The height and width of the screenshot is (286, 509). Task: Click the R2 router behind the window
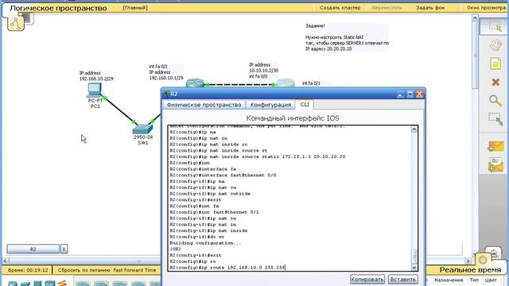[286, 83]
